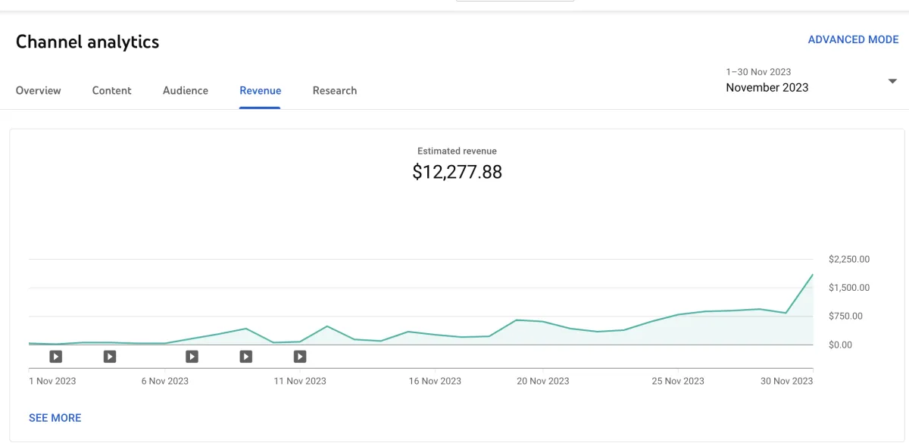Click the video marker on 2 Nov

(56, 356)
